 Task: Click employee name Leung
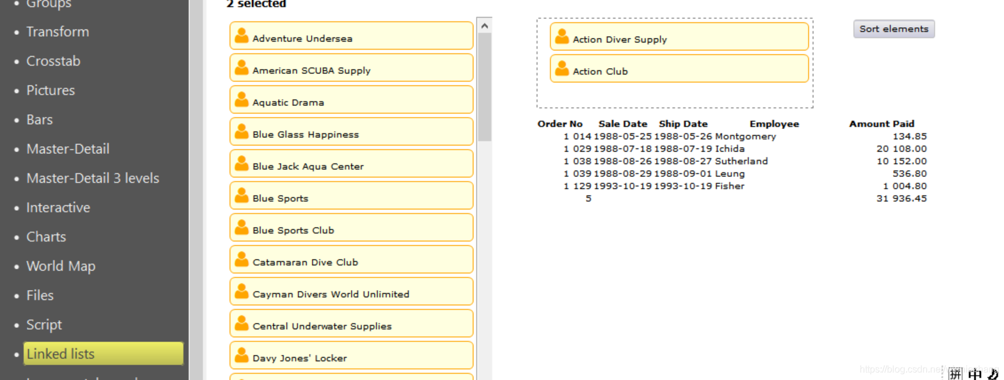tap(730, 173)
